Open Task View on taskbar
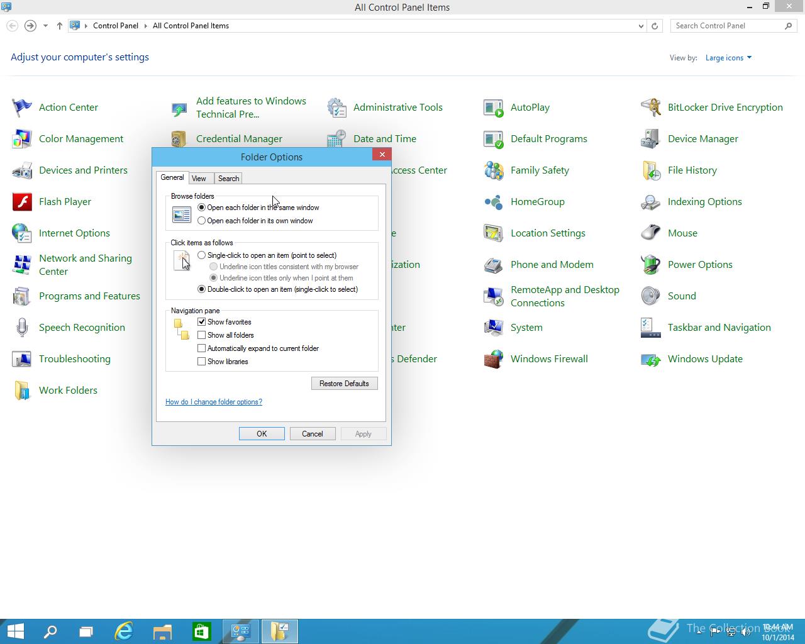 point(86,631)
